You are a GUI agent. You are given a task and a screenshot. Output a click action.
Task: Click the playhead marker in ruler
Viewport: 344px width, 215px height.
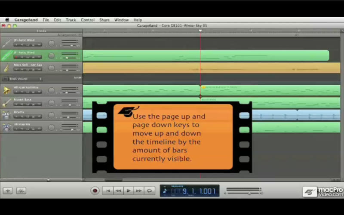tap(200, 31)
